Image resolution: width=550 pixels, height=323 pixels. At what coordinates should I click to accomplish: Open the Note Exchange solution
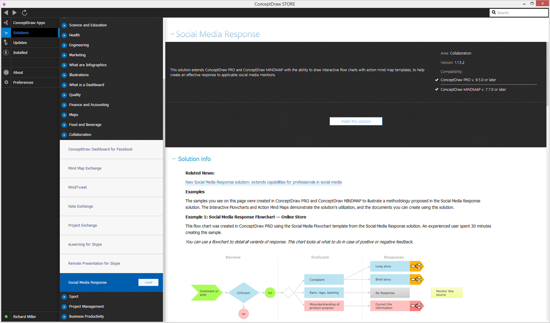click(x=111, y=207)
